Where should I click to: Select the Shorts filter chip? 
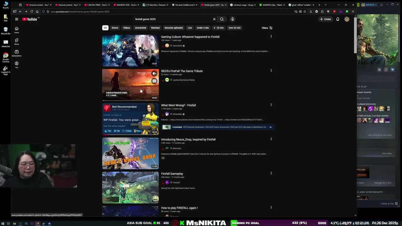(x=115, y=28)
